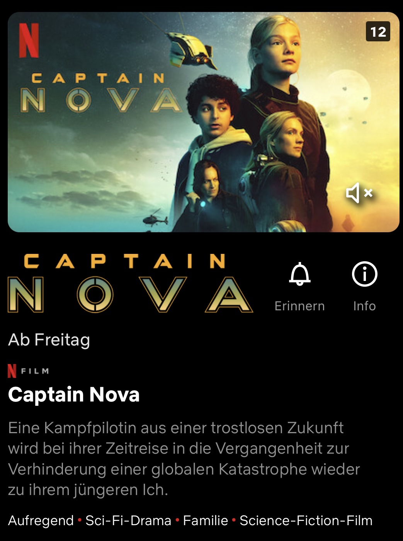Viewport: 403px width, 541px height.
Task: Select the Sci-Fi-Drama genre tag
Action: (x=128, y=521)
